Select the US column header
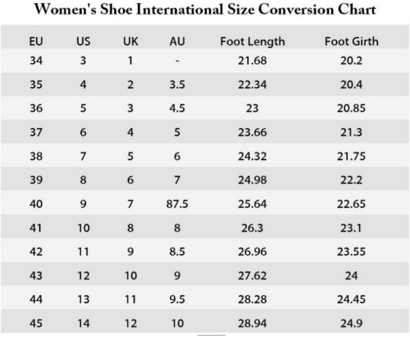Image resolution: width=410 pixels, height=362 pixels. coord(83,42)
